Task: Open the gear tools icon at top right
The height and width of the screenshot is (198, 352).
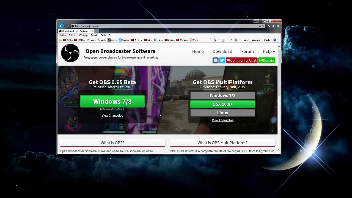Action: click(278, 26)
